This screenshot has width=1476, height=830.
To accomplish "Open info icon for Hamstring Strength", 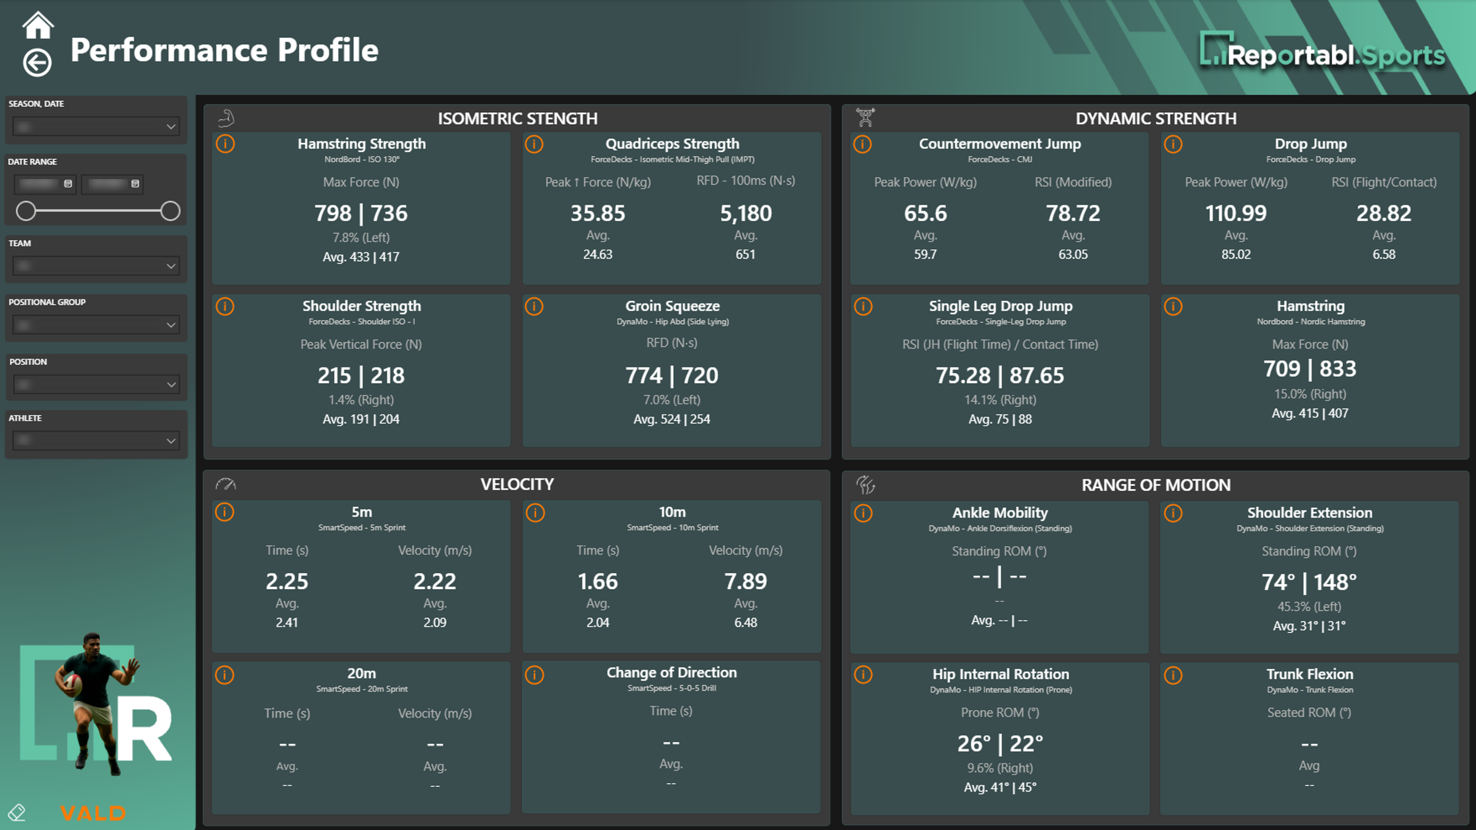I will pos(225,143).
